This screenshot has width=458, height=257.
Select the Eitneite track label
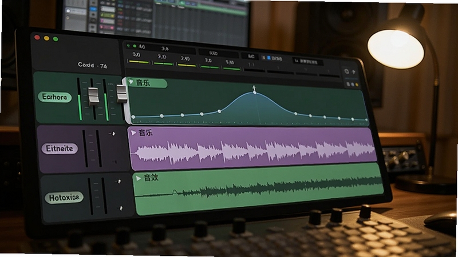tap(60, 148)
